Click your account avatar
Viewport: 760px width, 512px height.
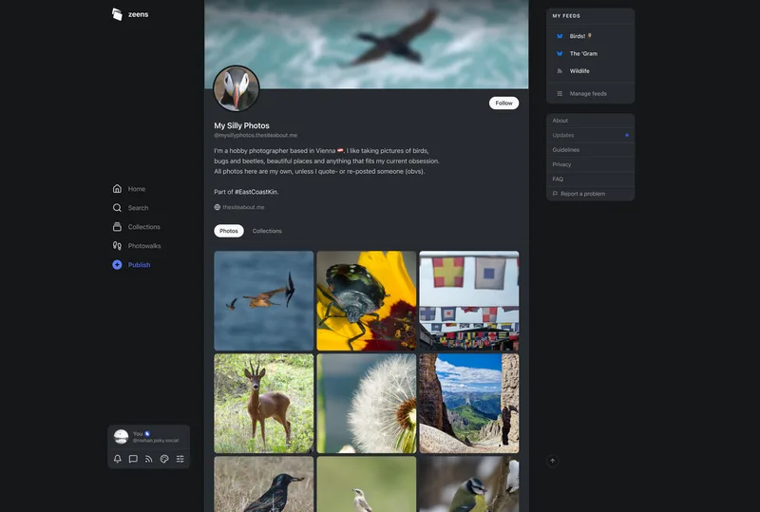click(x=121, y=436)
